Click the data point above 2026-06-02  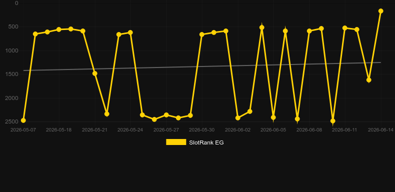[x=238, y=117]
